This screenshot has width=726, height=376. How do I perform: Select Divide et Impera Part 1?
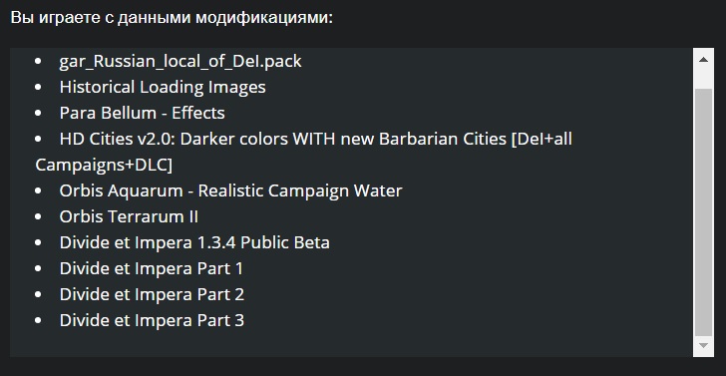151,268
